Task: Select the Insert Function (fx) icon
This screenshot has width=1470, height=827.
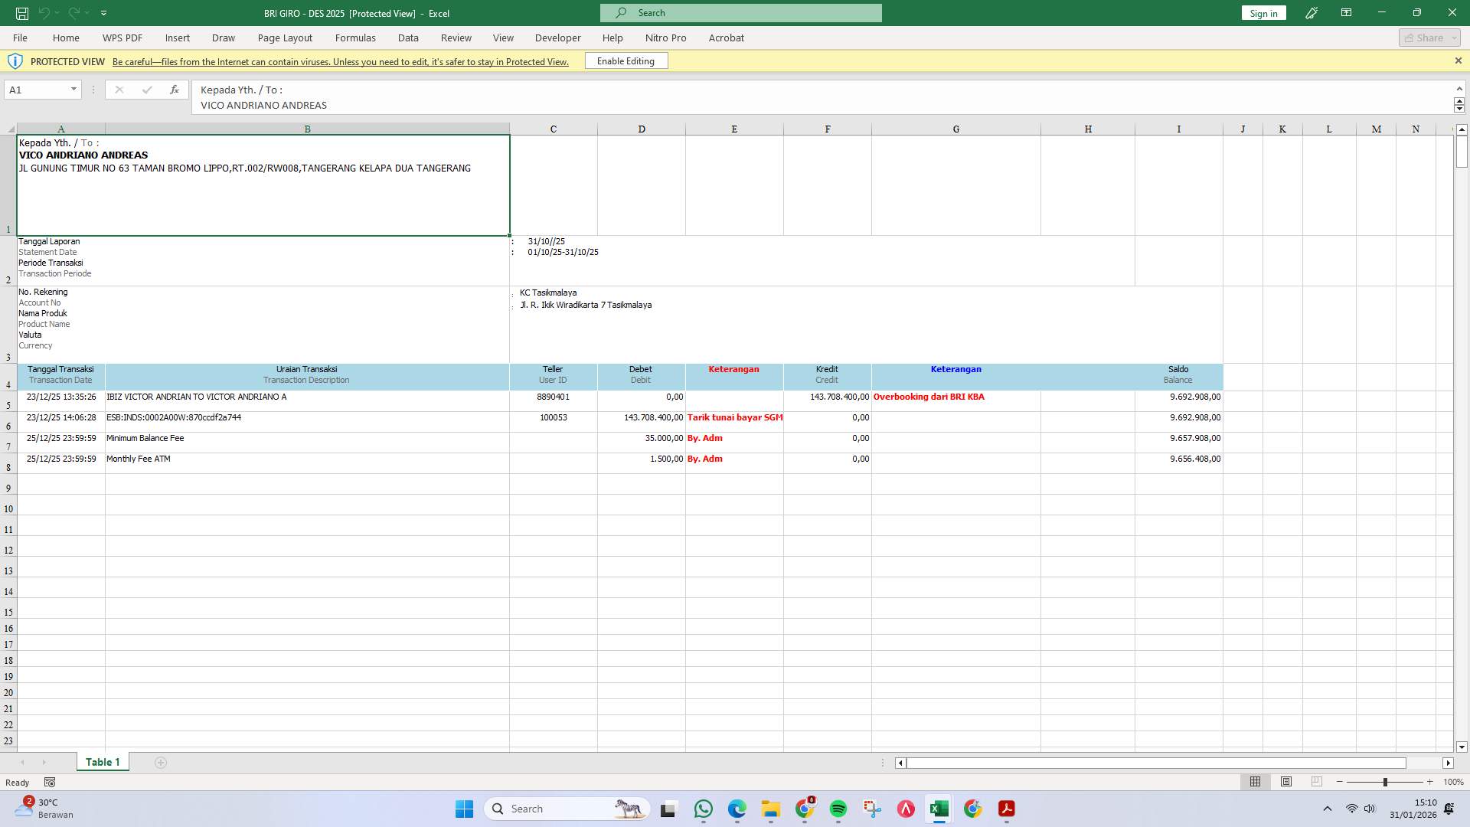Action: pos(175,90)
